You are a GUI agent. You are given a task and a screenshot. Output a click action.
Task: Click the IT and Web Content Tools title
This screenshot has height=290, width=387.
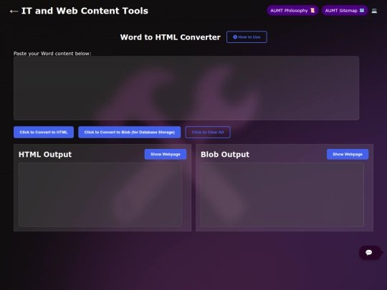(85, 11)
